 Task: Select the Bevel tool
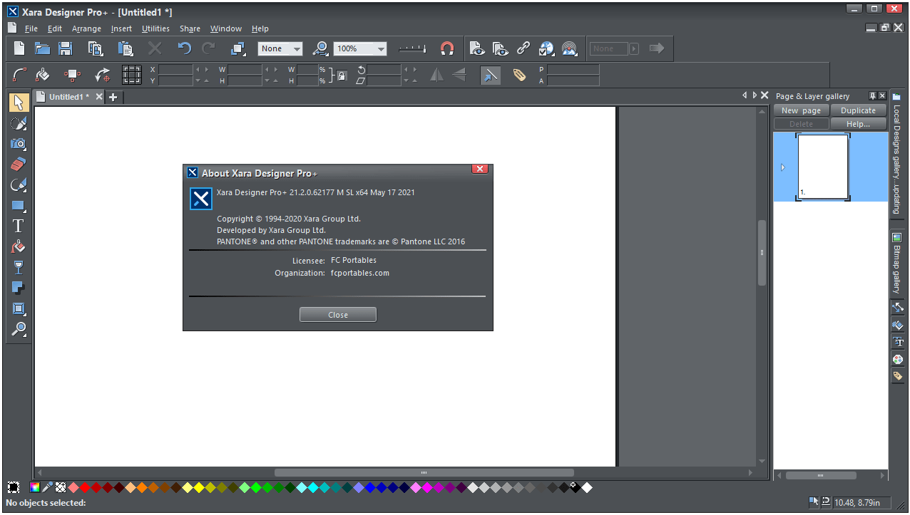point(19,309)
